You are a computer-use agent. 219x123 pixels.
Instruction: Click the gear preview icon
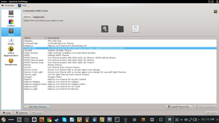click(x=105, y=29)
